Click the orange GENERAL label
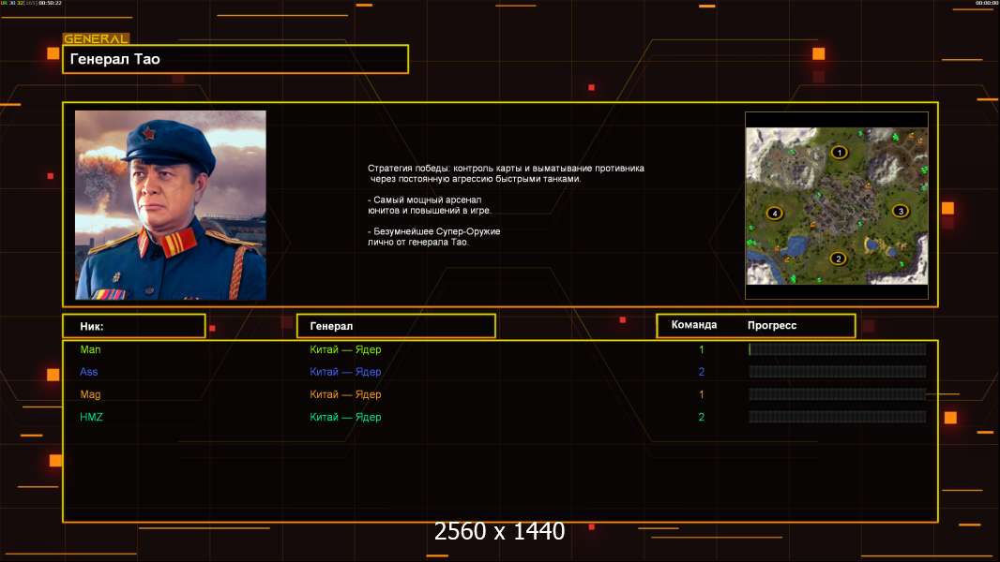The width and height of the screenshot is (1000, 562). (97, 38)
